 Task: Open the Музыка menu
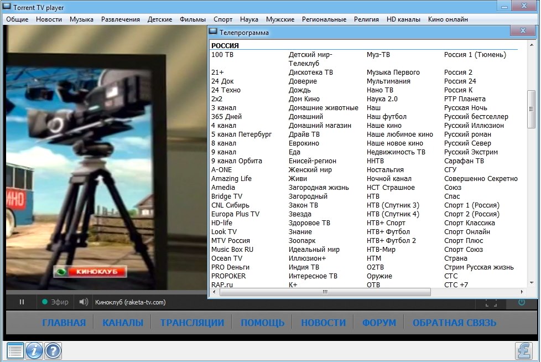pyautogui.click(x=81, y=19)
